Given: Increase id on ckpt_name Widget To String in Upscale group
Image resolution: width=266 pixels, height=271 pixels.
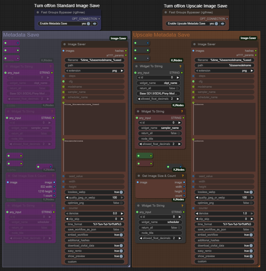Looking at the screenshot, I should (x=178, y=78).
